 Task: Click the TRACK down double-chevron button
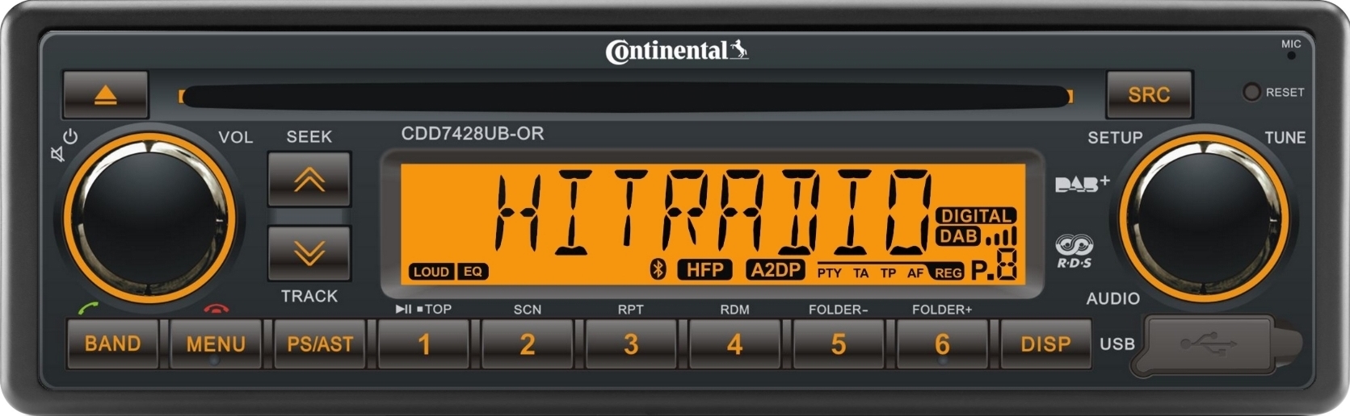309,253
